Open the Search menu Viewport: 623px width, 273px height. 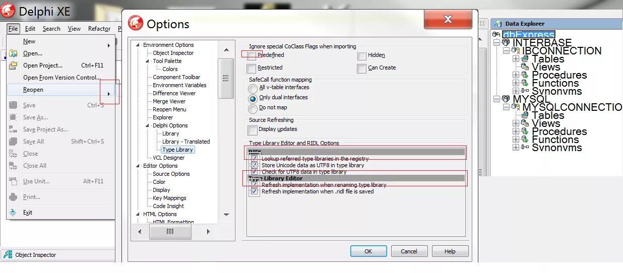point(51,29)
